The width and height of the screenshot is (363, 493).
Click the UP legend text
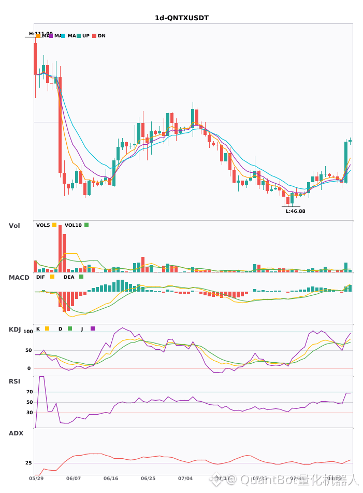pos(86,36)
